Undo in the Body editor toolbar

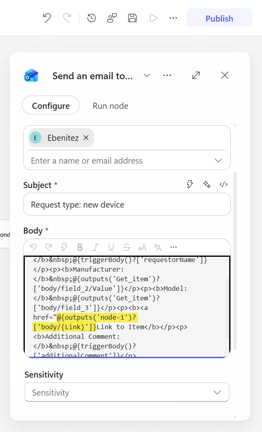pyautogui.click(x=34, y=247)
